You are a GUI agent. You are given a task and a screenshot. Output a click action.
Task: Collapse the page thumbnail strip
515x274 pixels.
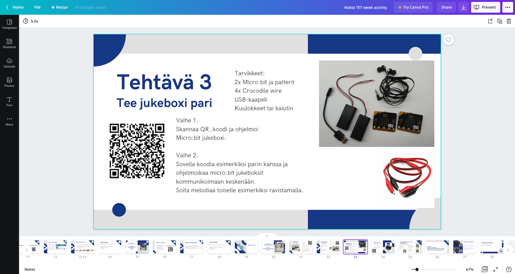click(x=267, y=235)
